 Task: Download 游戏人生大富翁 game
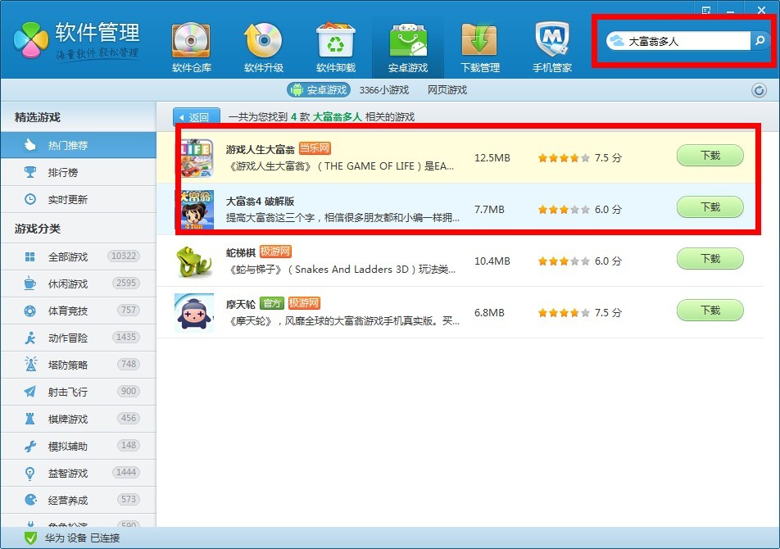710,156
